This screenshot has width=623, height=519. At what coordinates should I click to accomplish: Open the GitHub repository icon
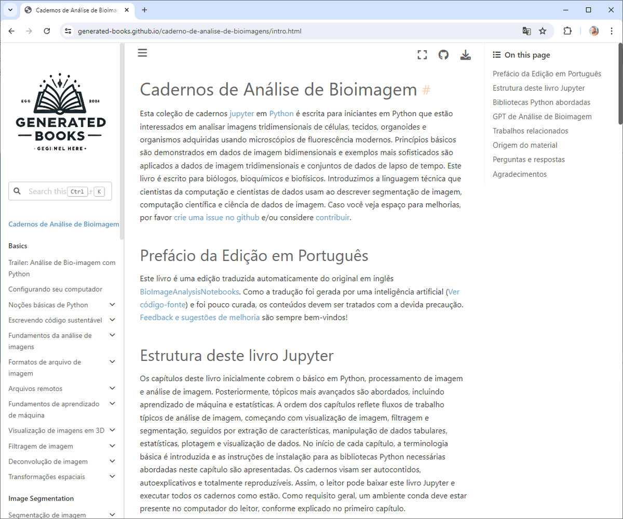click(443, 55)
